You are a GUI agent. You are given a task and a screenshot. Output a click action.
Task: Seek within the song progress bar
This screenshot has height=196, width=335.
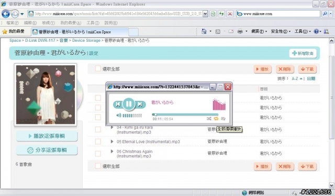[185, 114]
